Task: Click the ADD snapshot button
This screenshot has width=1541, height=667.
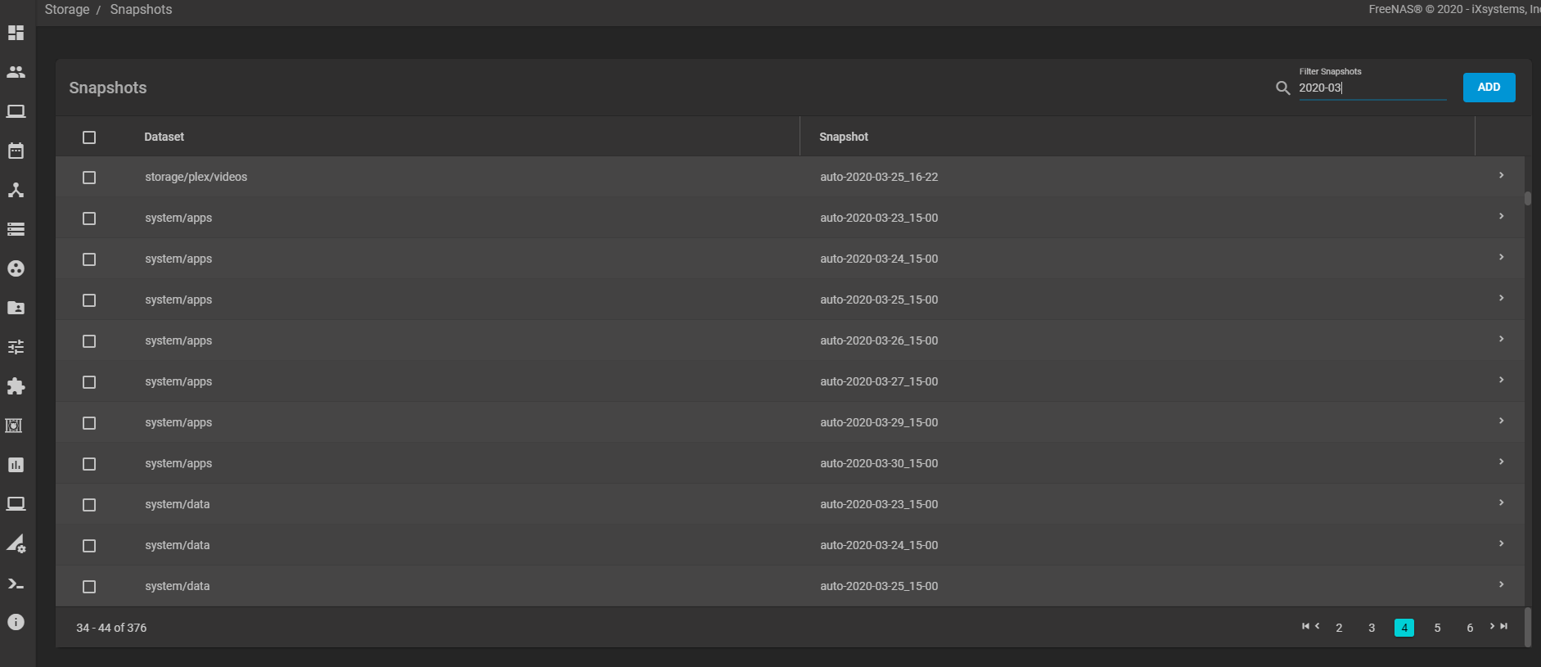Action: coord(1489,88)
